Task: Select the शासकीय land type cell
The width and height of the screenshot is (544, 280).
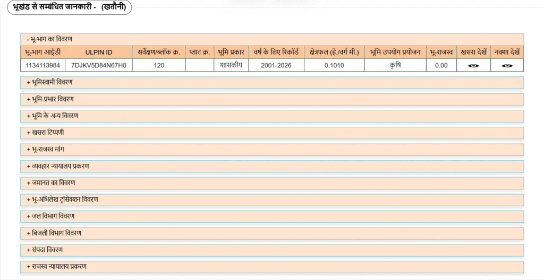Action: [231, 65]
